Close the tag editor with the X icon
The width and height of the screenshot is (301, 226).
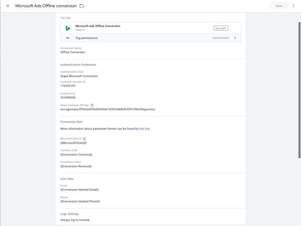[x=8, y=6]
